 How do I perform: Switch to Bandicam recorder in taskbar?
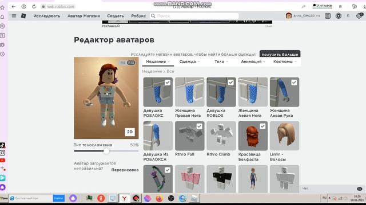[x=136, y=198]
